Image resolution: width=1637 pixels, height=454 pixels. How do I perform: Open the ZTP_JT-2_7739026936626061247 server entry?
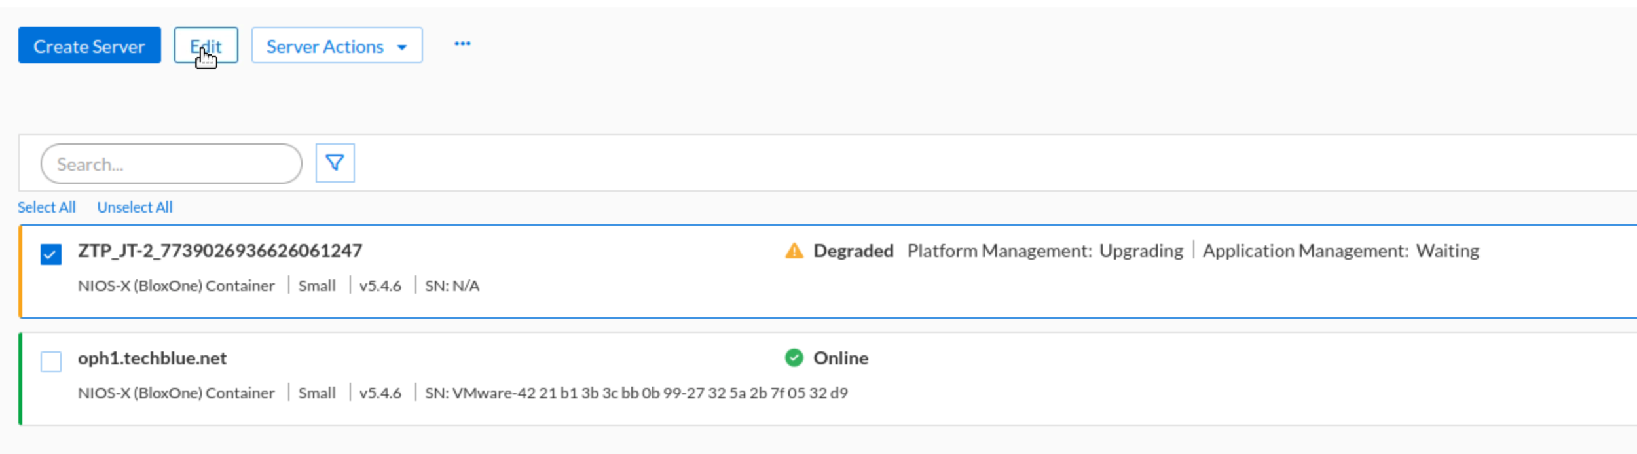tap(220, 251)
